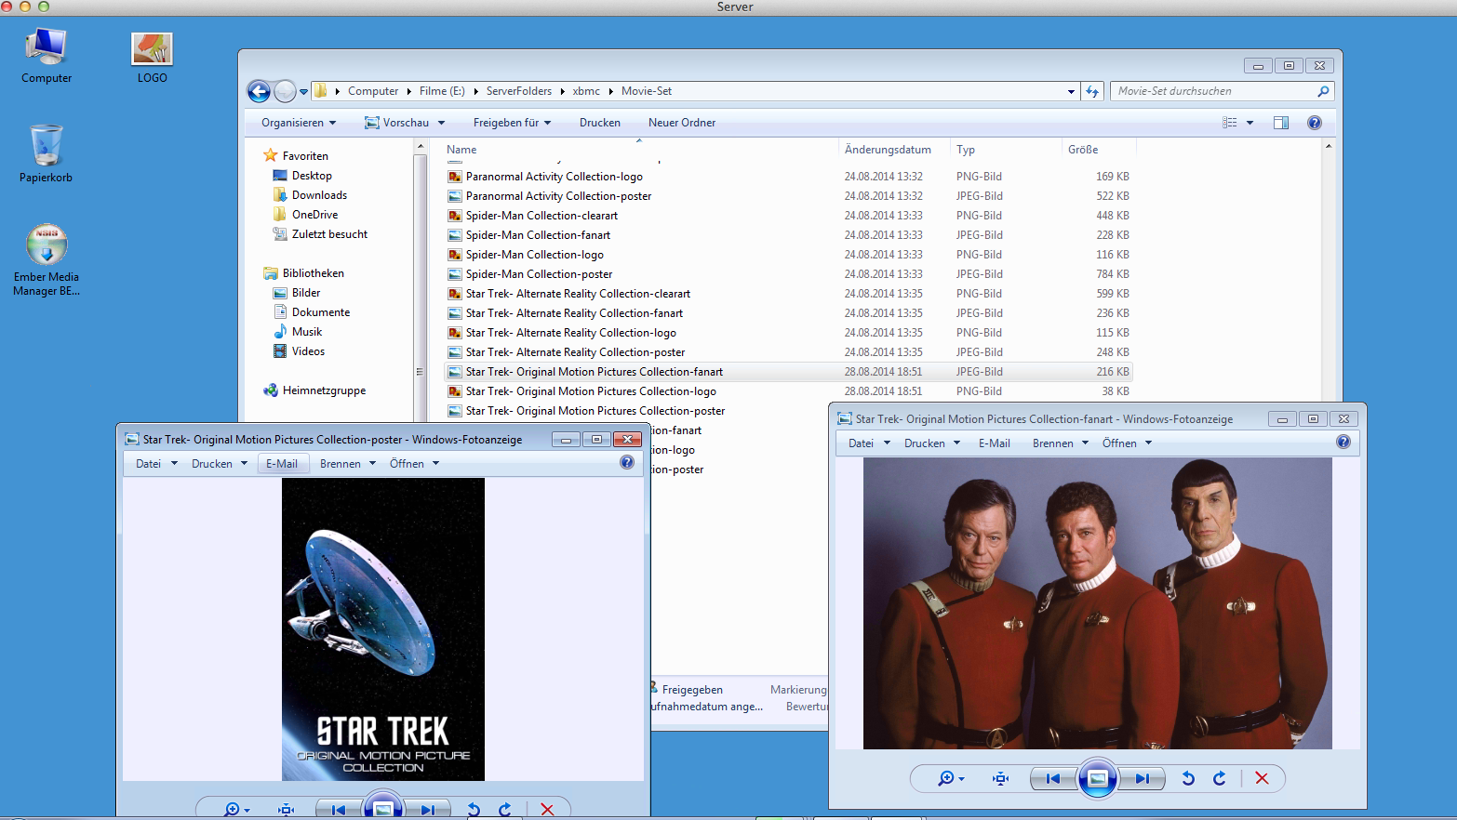Click zoom magnifier in fanart viewer
This screenshot has width=1457, height=820.
(x=946, y=778)
